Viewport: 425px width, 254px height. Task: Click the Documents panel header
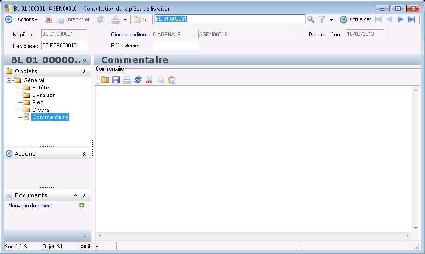(x=48, y=195)
